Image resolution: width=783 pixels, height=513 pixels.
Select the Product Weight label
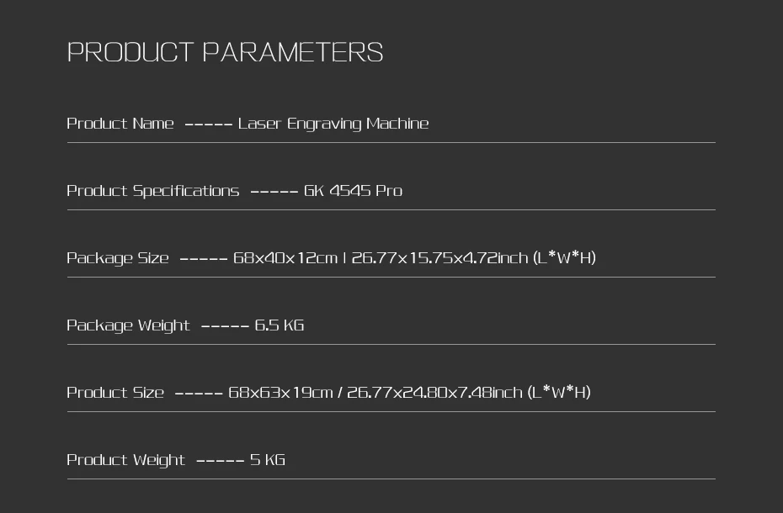point(125,460)
